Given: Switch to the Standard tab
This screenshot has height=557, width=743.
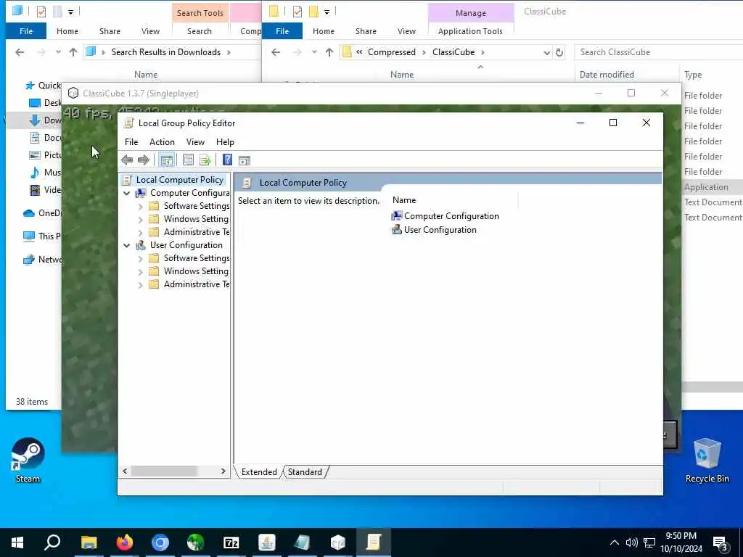Looking at the screenshot, I should click(305, 471).
